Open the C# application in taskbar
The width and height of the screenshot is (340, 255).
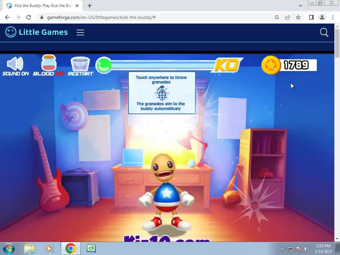point(91,248)
